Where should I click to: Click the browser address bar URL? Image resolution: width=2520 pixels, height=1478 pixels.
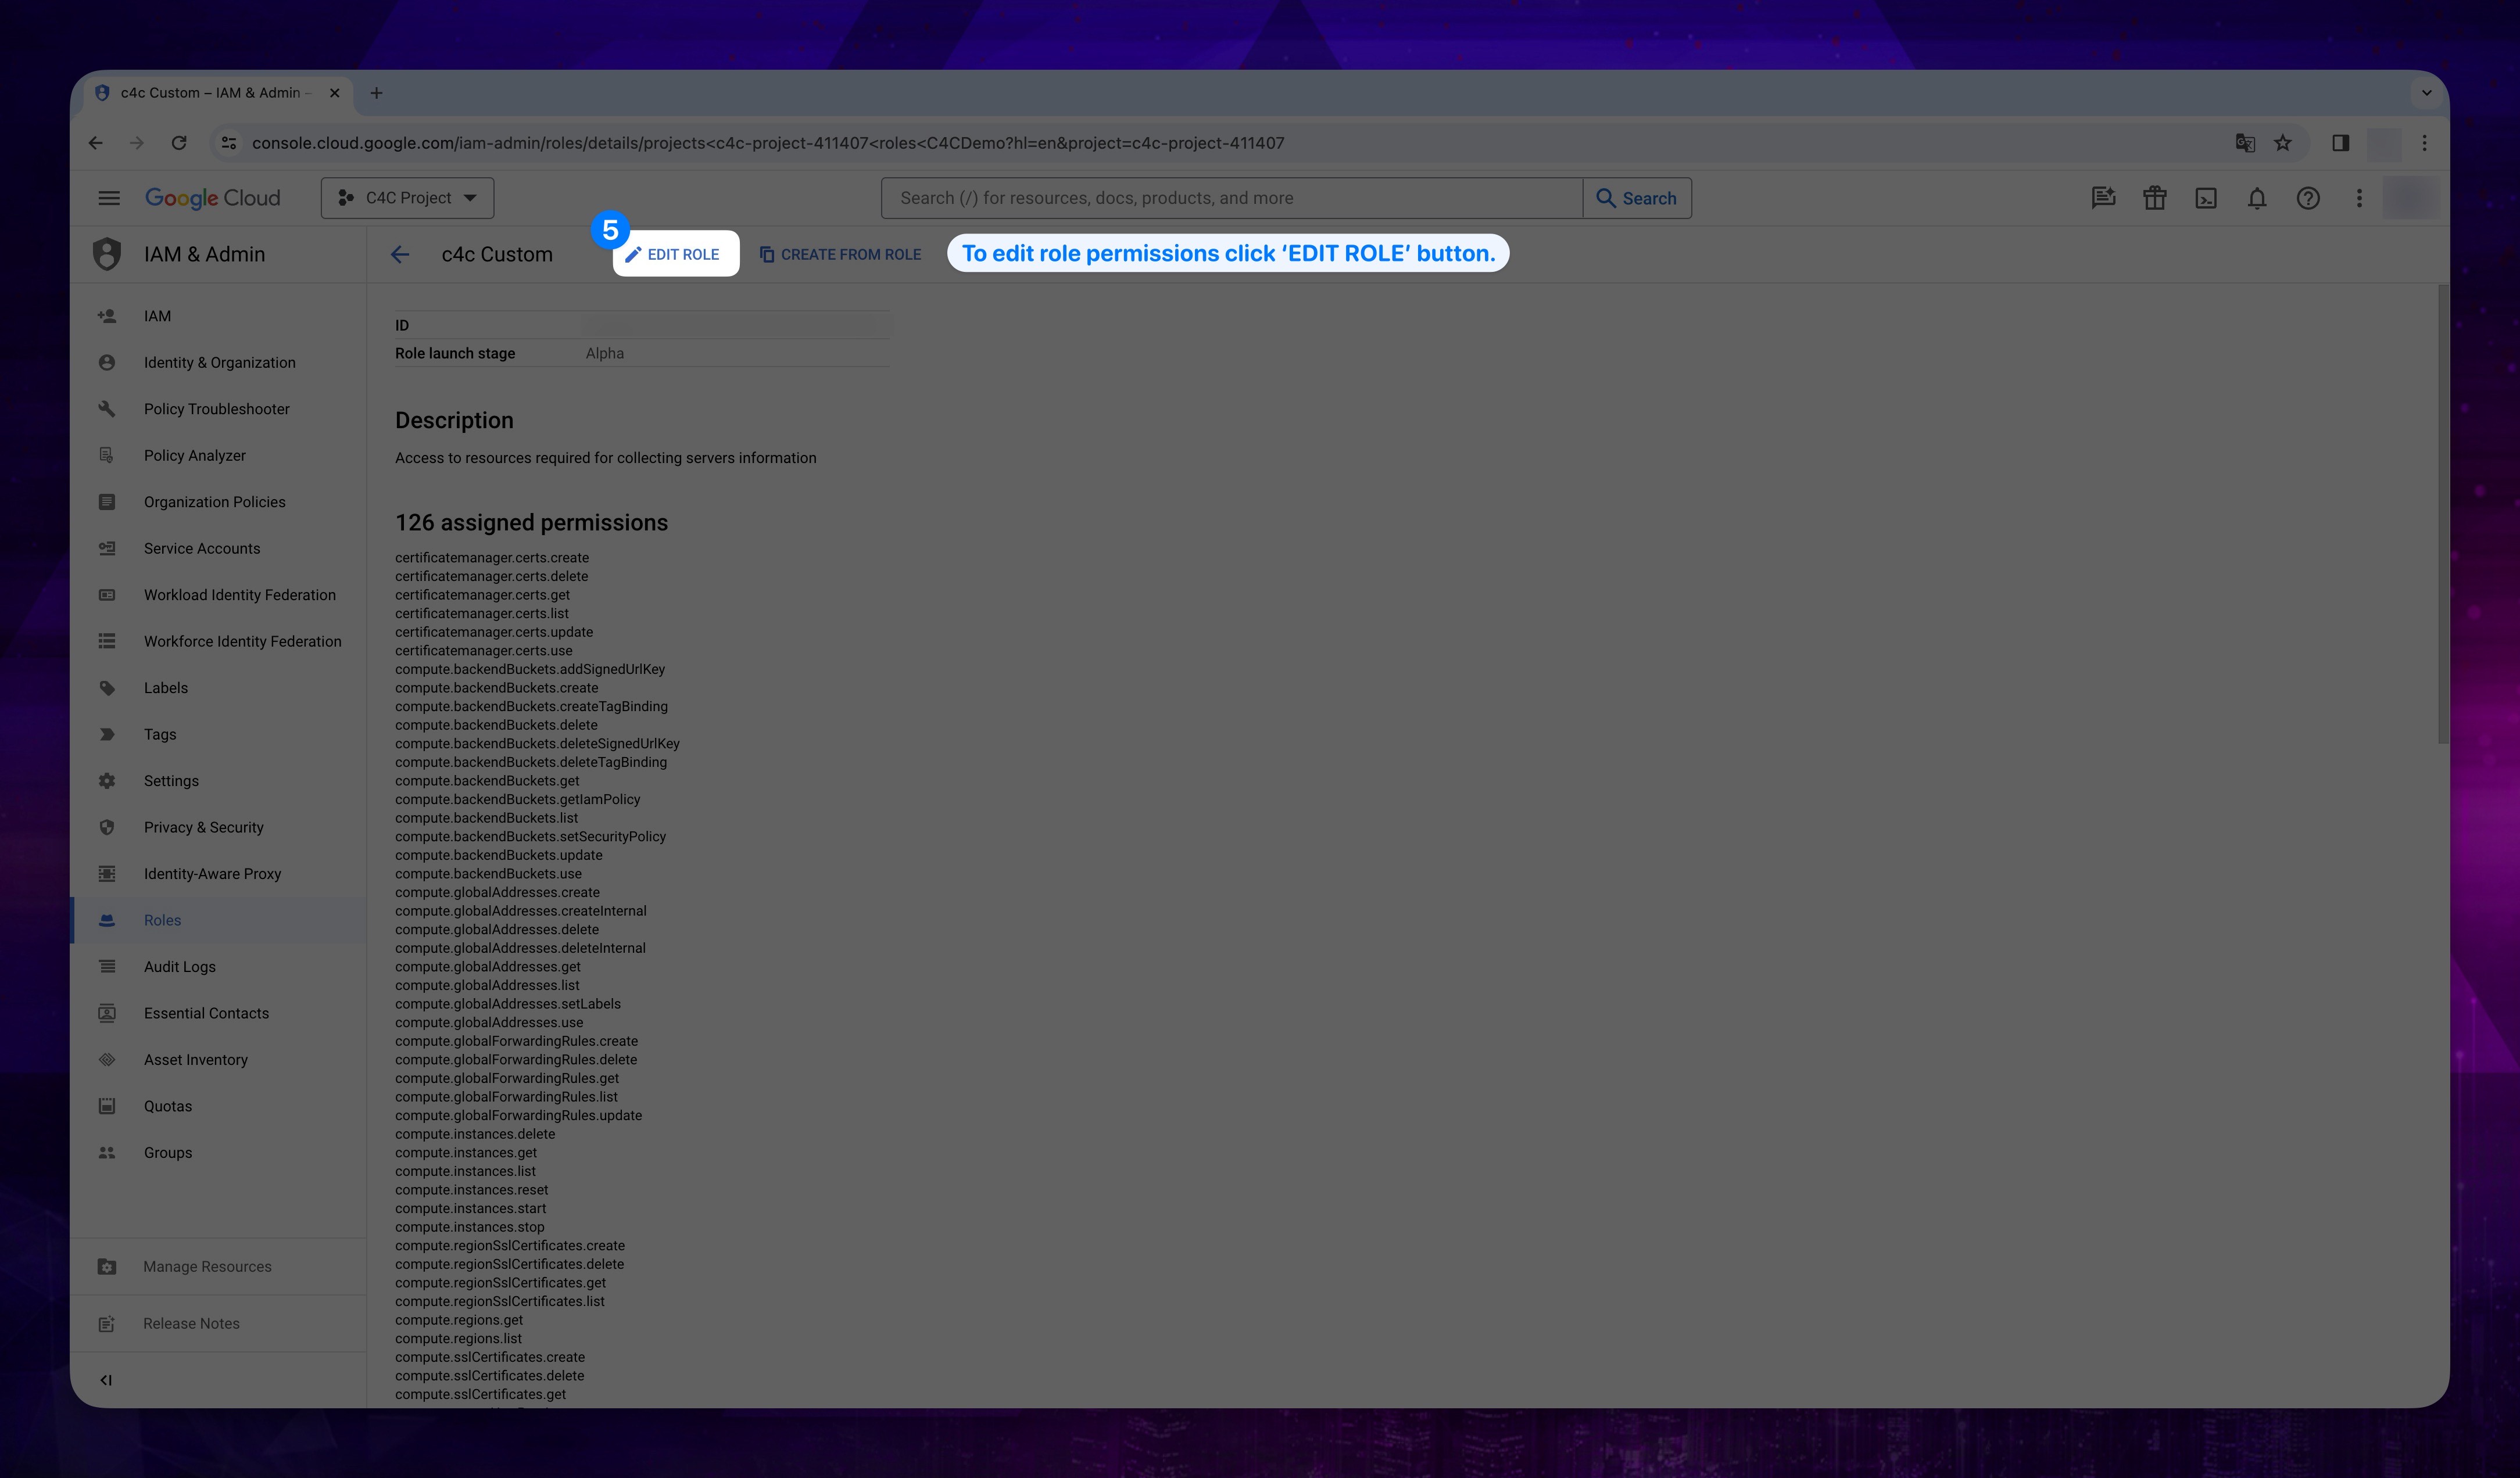click(768, 143)
